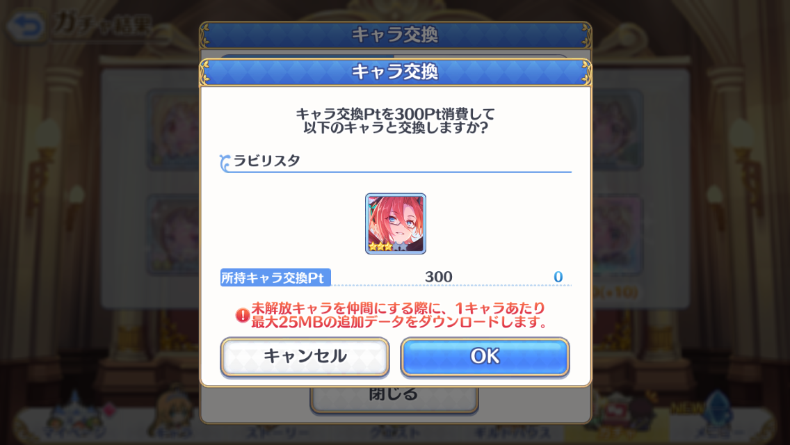Open the マイページ home icon in bottom bar
The height and width of the screenshot is (445, 790).
[74, 417]
